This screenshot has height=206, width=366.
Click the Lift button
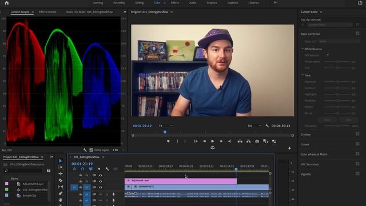coord(240,141)
